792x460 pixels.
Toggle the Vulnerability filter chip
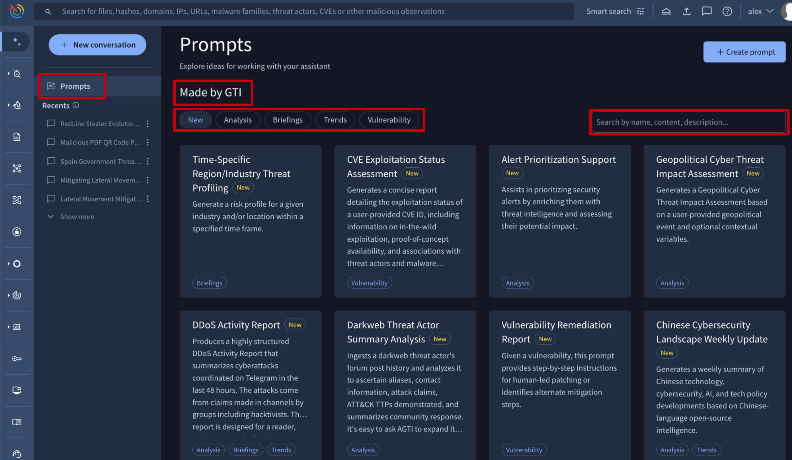click(x=389, y=120)
